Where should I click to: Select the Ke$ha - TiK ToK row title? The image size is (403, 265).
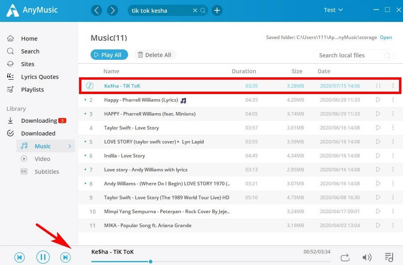pyautogui.click(x=122, y=86)
